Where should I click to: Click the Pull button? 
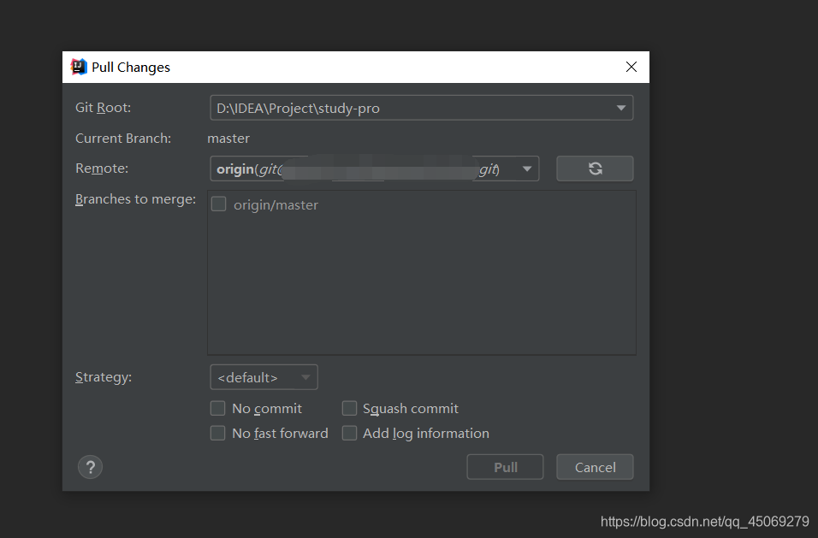(x=505, y=467)
